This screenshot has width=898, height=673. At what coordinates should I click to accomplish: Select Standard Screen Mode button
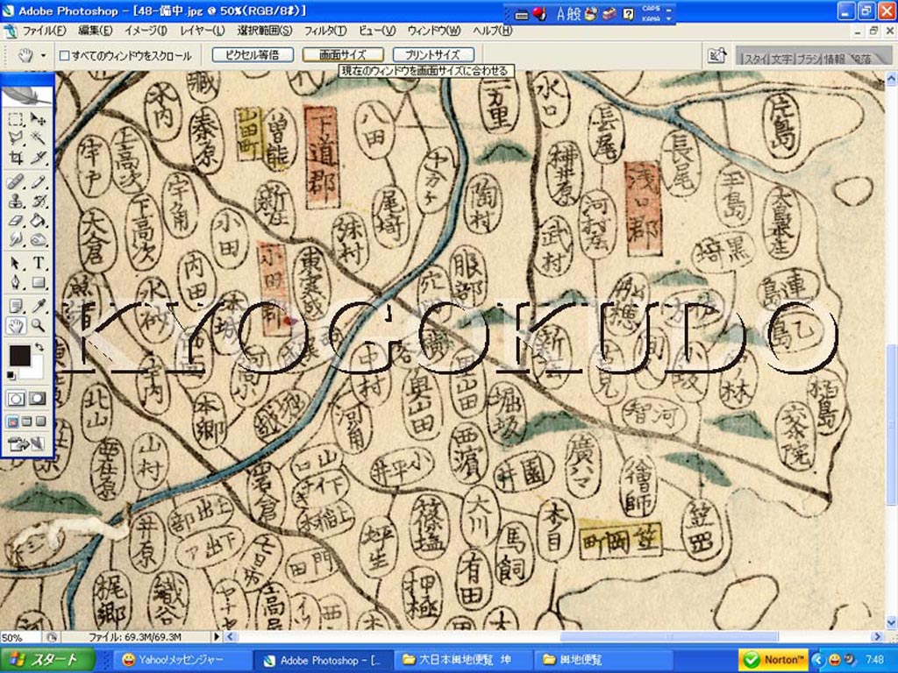click(x=12, y=422)
